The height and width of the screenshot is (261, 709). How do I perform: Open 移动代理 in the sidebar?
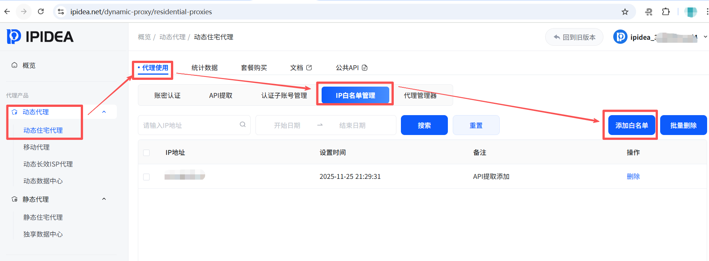coord(36,147)
